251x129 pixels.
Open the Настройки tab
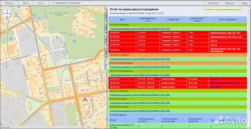coord(213,3)
